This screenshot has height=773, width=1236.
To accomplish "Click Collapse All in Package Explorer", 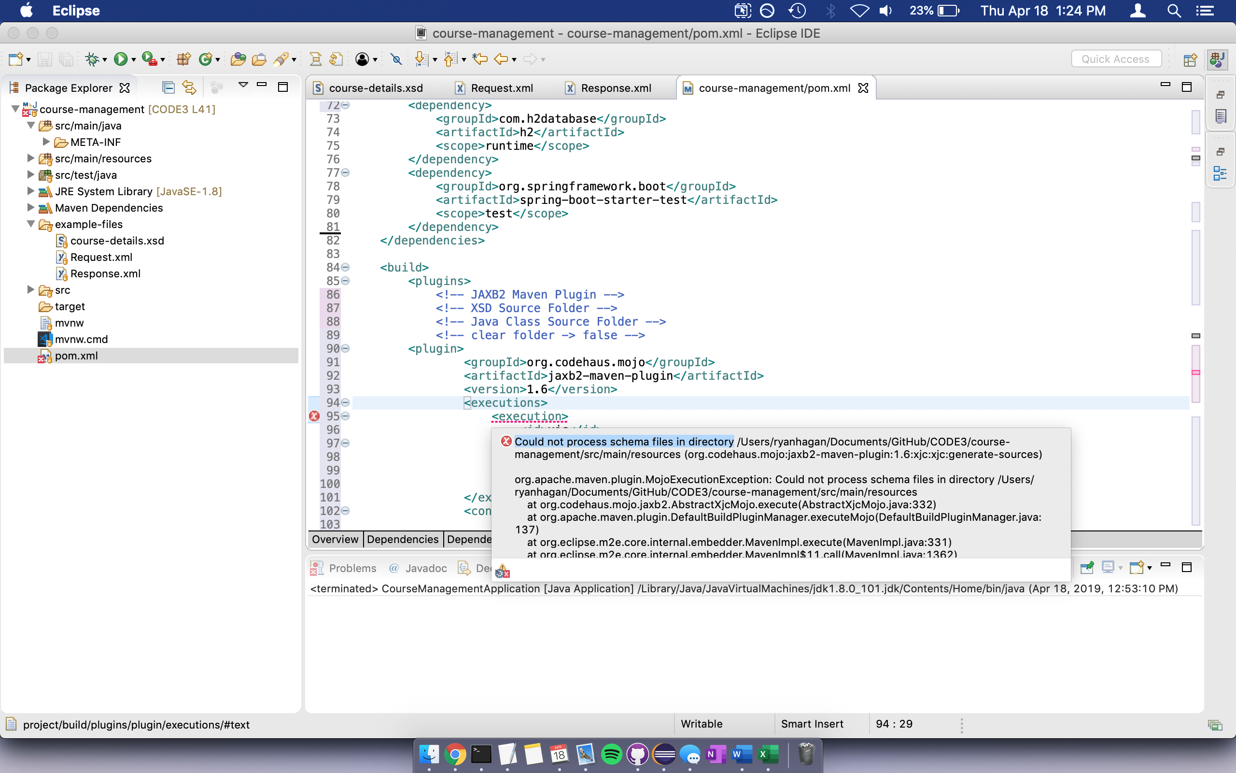I will point(168,87).
